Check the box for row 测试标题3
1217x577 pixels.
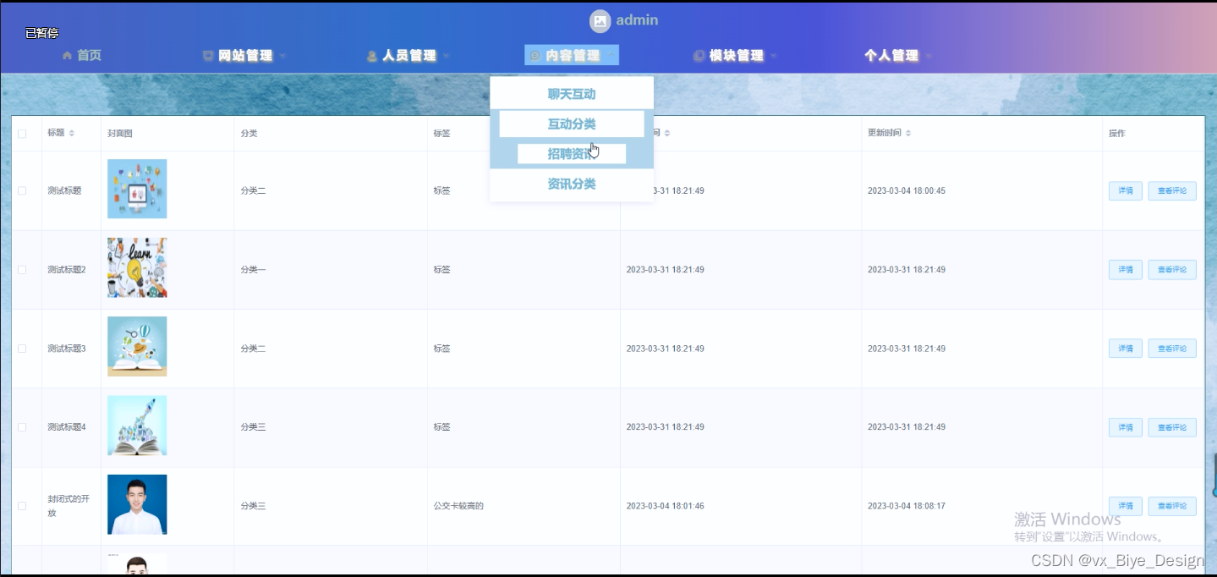[22, 349]
